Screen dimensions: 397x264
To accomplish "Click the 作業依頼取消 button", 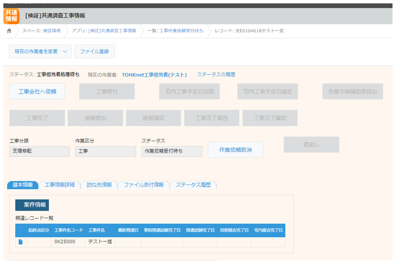I will 235,150.
